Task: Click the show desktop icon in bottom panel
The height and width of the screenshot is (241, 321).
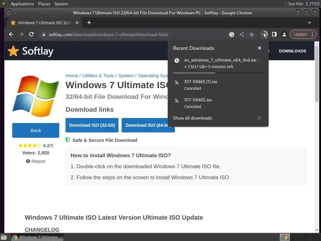Action: click(4, 238)
